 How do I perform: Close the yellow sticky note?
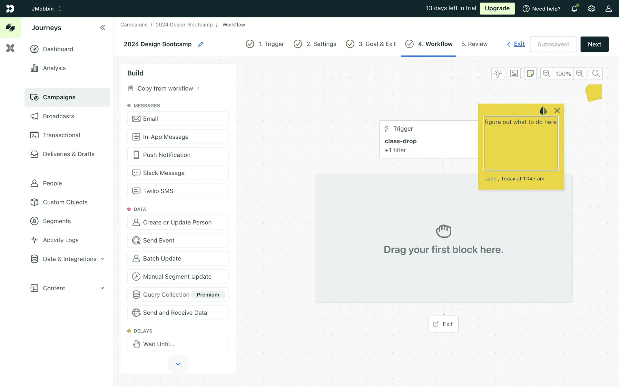(x=557, y=111)
